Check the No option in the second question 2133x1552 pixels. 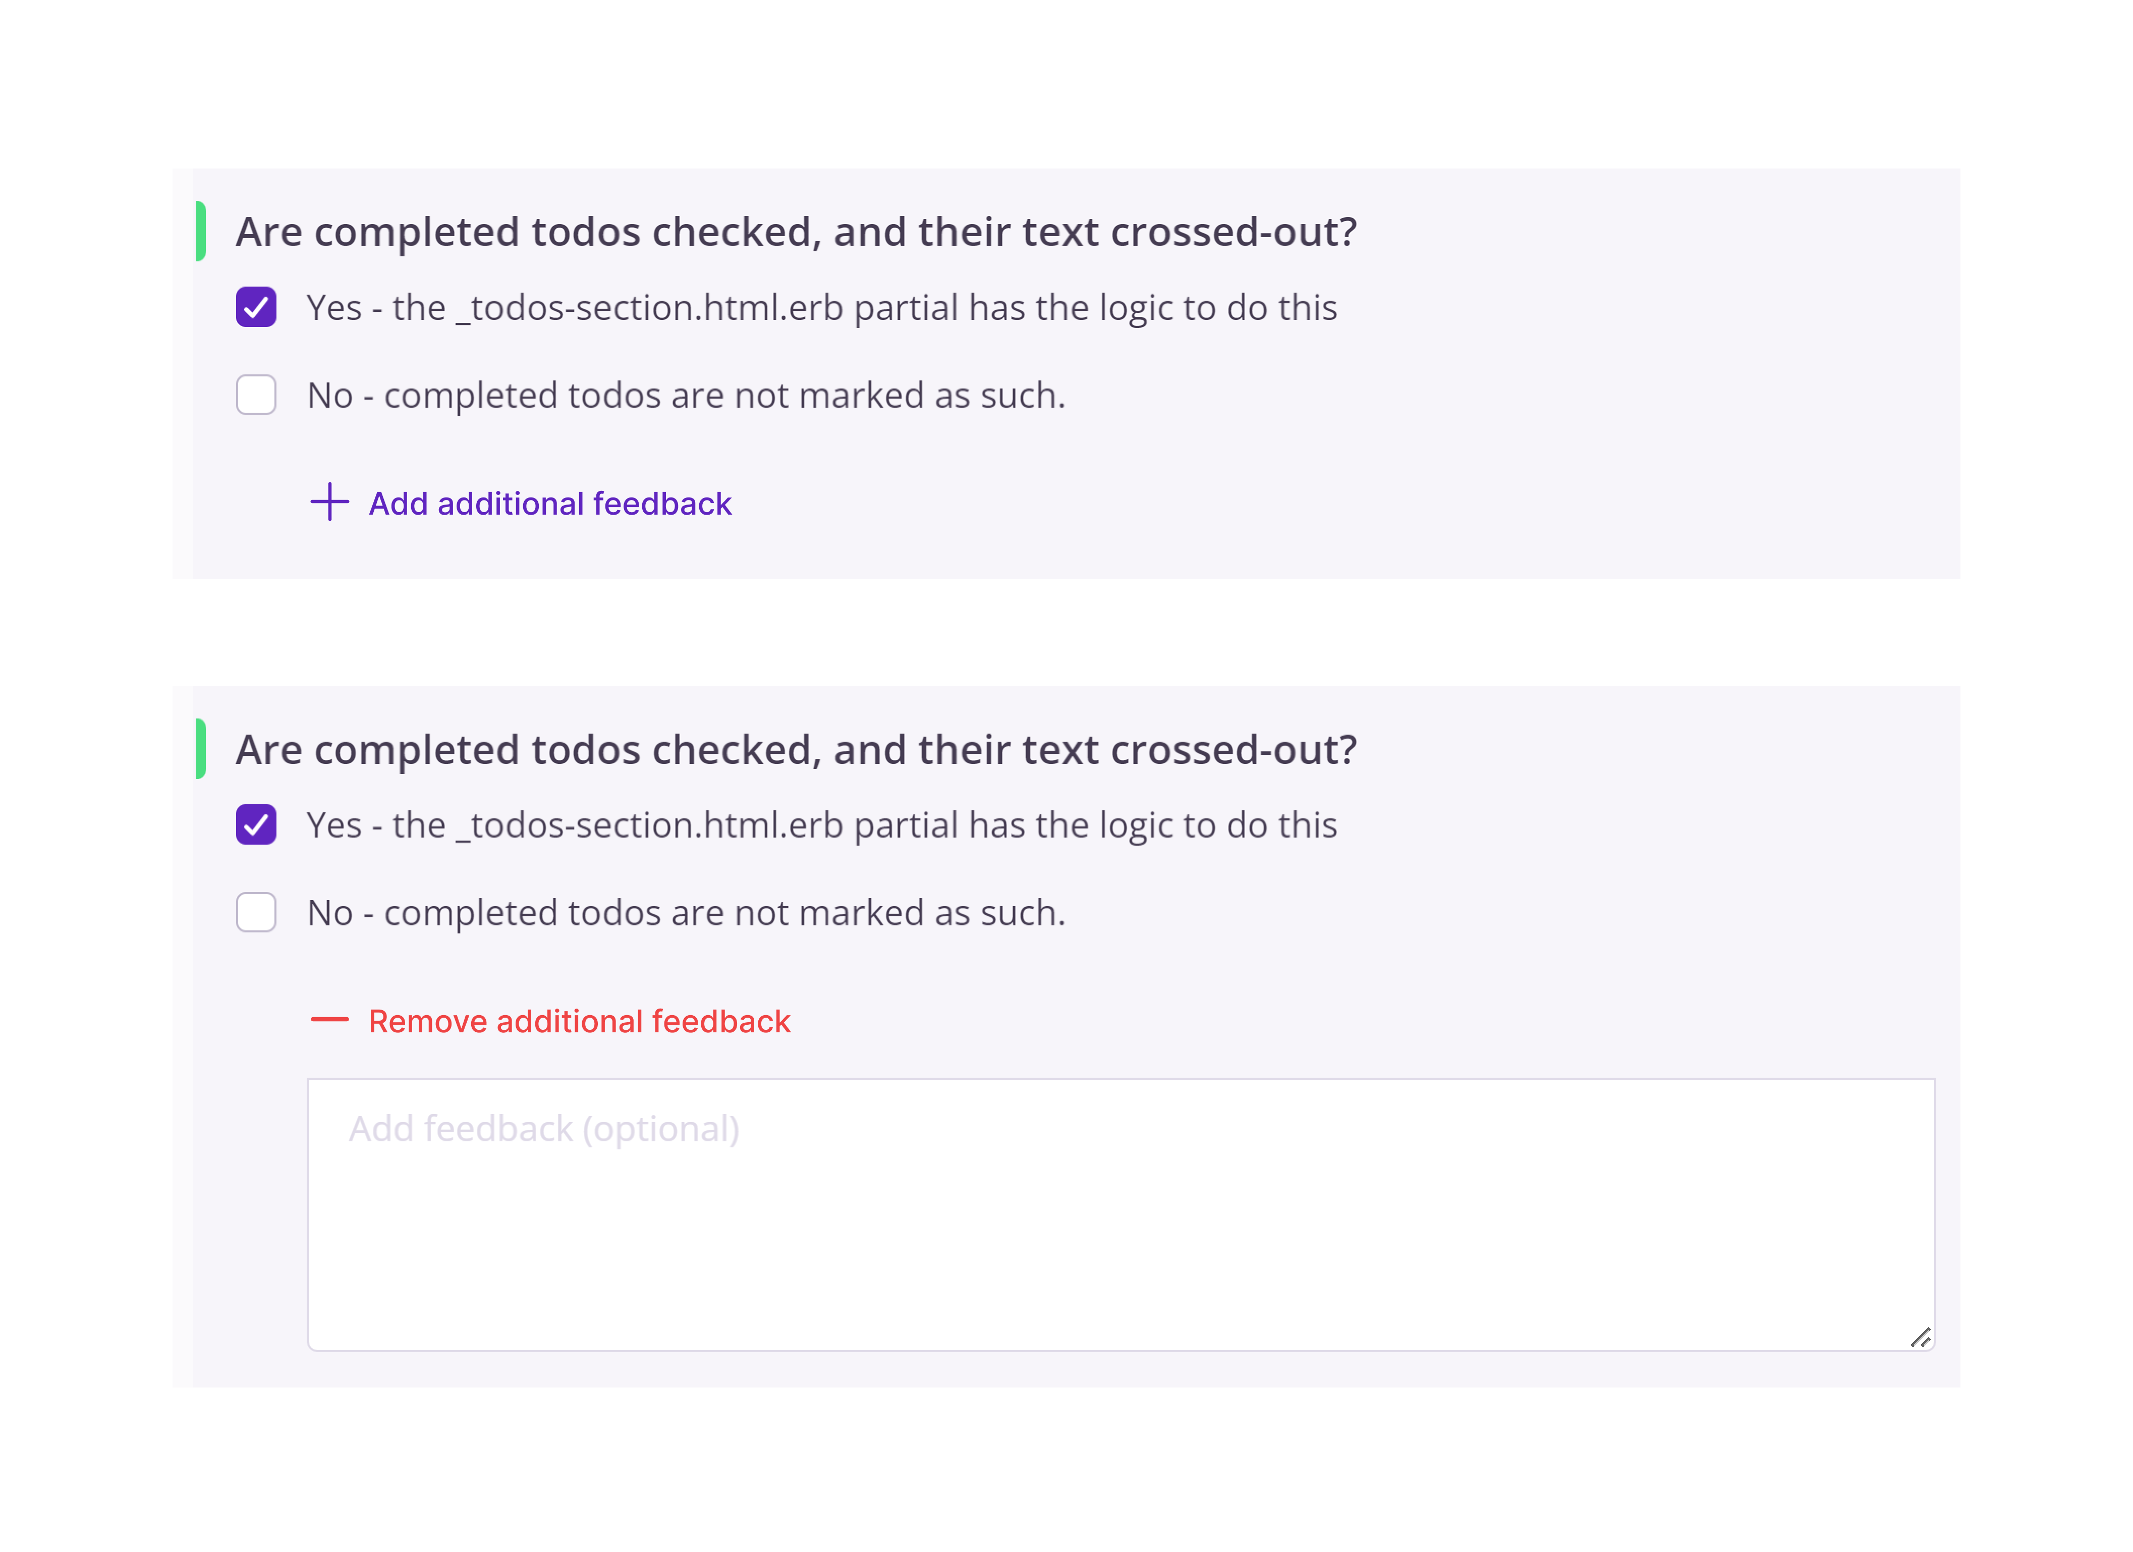click(x=255, y=911)
